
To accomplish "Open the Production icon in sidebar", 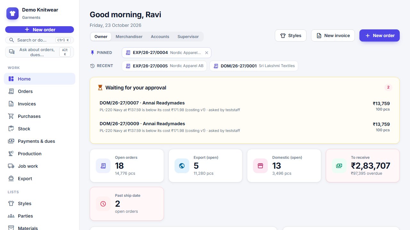I will pyautogui.click(x=11, y=154).
